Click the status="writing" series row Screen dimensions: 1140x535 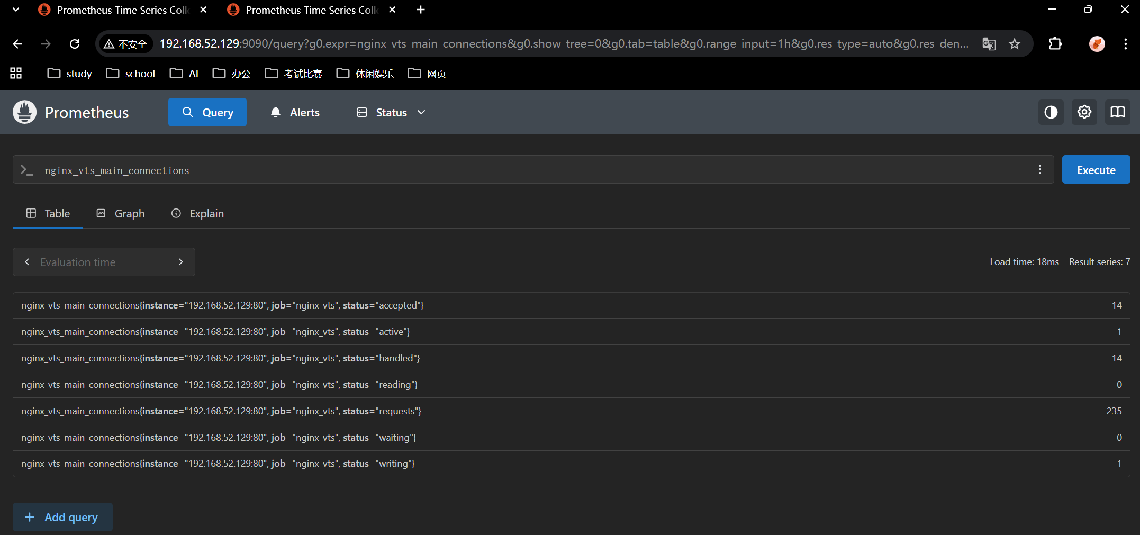572,464
